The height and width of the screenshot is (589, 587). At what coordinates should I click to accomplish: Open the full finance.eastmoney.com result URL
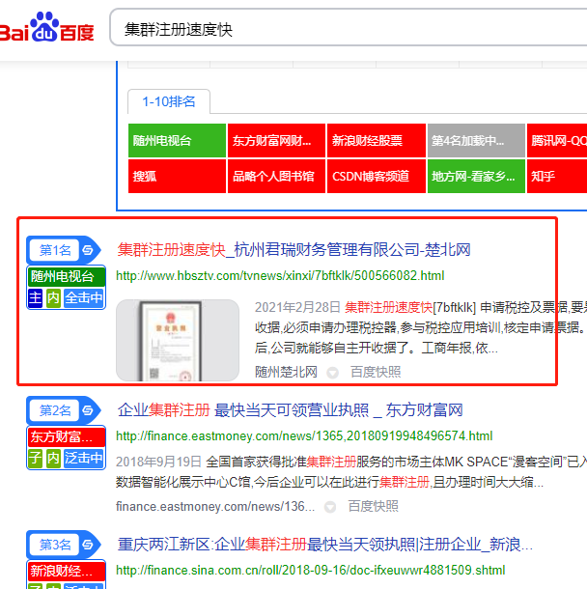coord(304,436)
